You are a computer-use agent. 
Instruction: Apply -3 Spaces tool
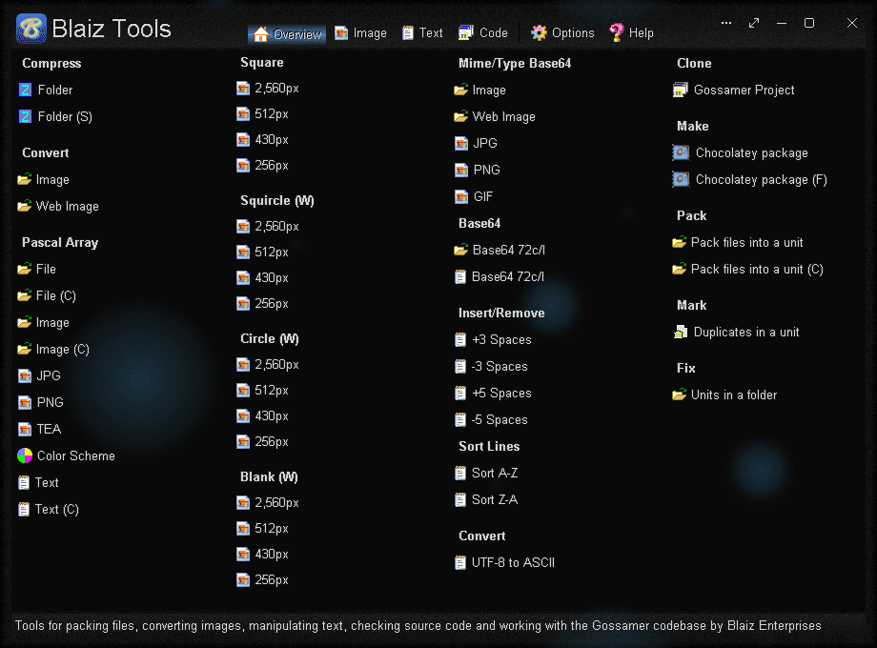pos(492,367)
